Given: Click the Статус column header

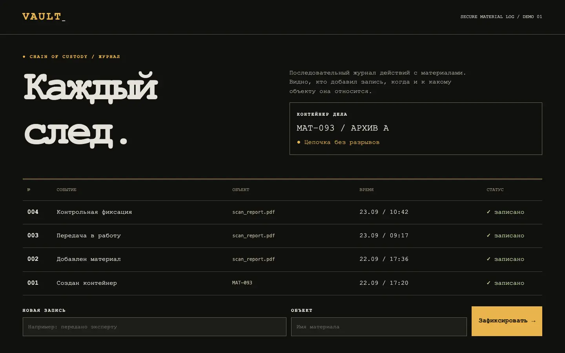Looking at the screenshot, I should [x=495, y=190].
